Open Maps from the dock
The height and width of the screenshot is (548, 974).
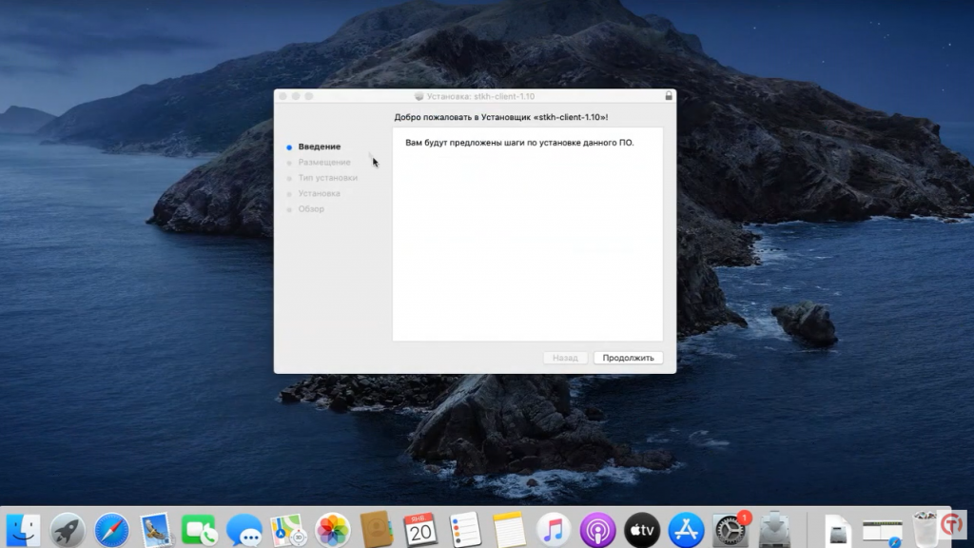pyautogui.click(x=288, y=530)
